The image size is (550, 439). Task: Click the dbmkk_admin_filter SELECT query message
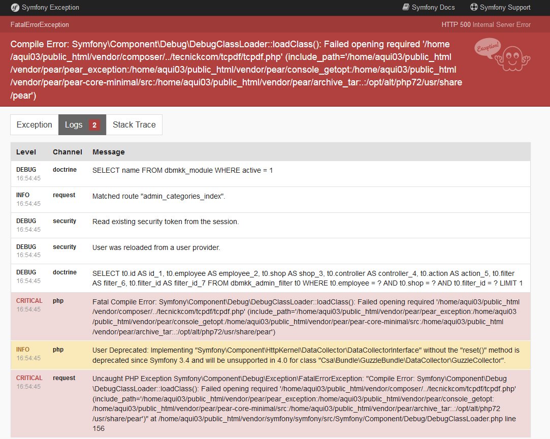(x=307, y=278)
